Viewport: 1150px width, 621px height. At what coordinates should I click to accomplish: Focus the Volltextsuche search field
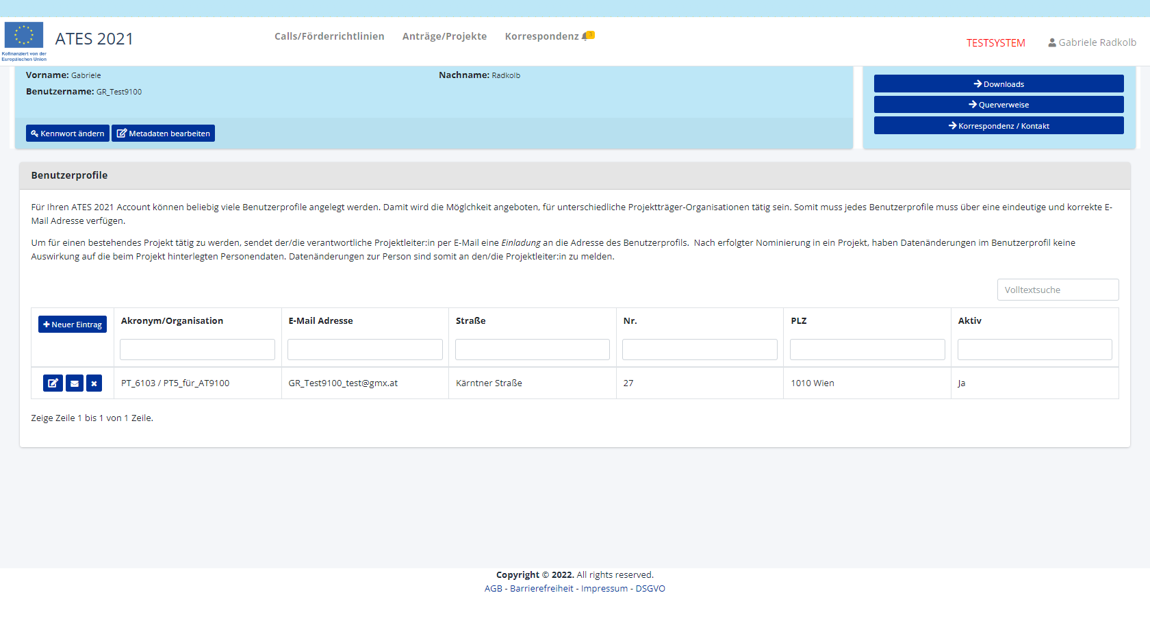(x=1058, y=290)
